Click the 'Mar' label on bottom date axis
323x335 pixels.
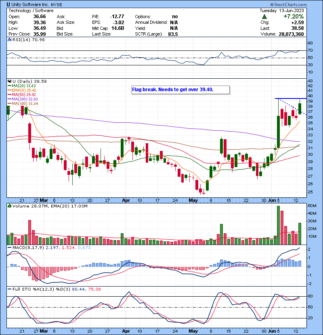click(x=44, y=331)
